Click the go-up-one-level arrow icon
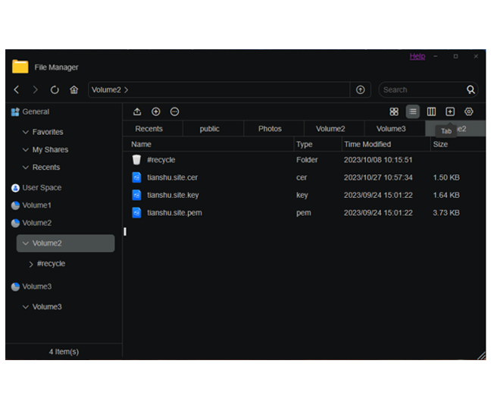 [x=360, y=89]
